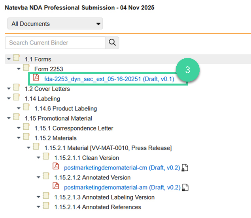This screenshot has height=218, width=251.
Task: Collapse the 1.15.2 Materials node
Action: click(x=19, y=138)
